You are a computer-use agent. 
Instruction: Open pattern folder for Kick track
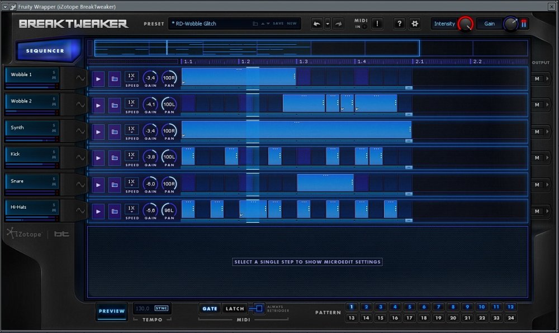tap(115, 158)
